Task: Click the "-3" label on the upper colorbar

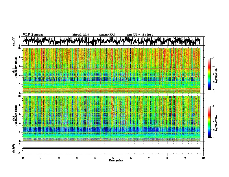Action: click(213, 58)
